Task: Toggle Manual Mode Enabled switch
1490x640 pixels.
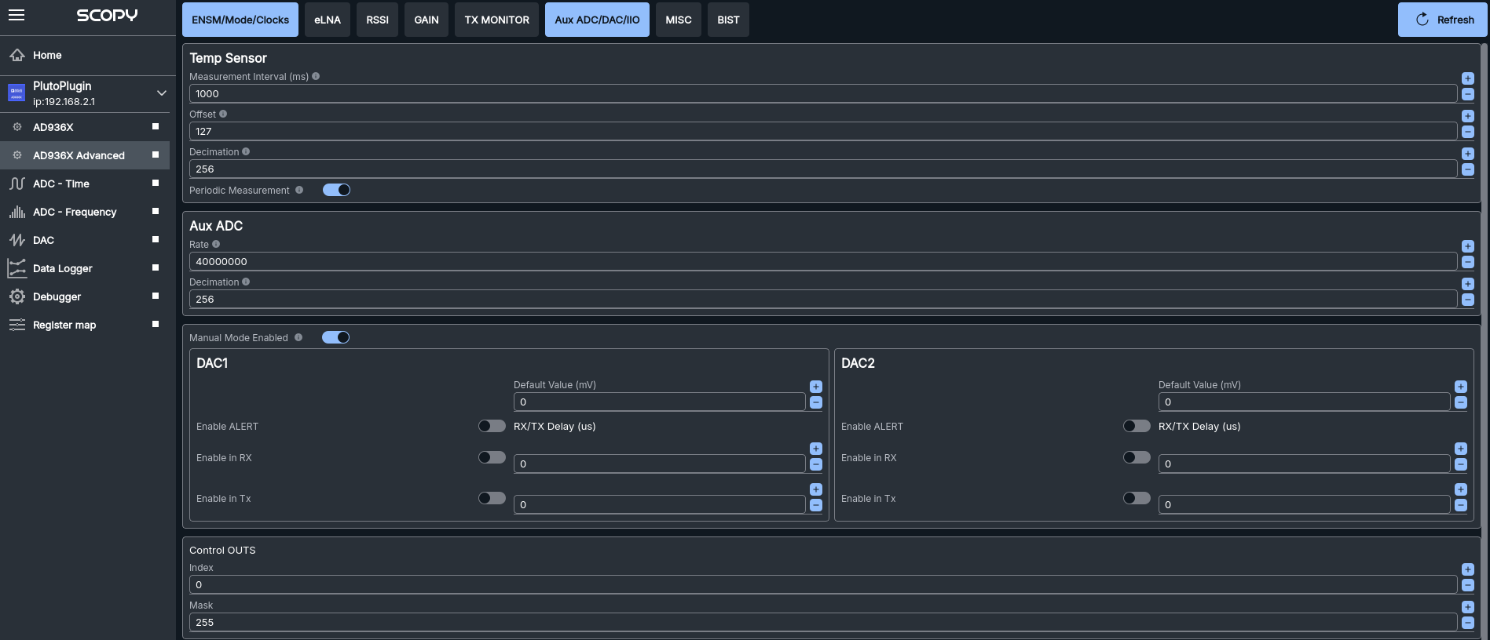Action: pyautogui.click(x=335, y=337)
